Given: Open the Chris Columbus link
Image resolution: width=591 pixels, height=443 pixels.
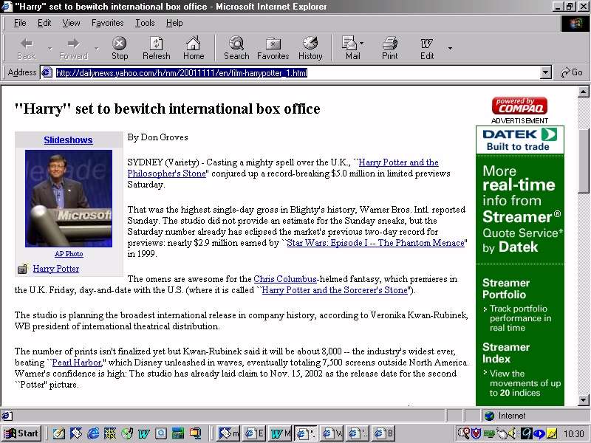Looking at the screenshot, I should coord(285,279).
